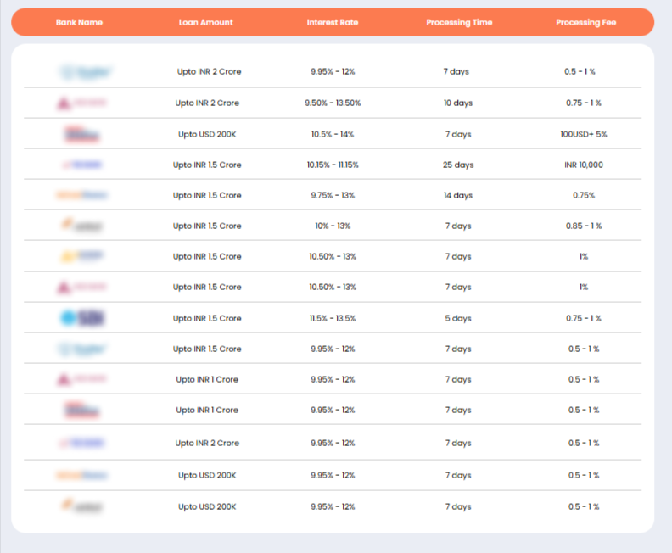Click the bank logo in the 14 days row
This screenshot has width=672, height=553.
(81, 195)
